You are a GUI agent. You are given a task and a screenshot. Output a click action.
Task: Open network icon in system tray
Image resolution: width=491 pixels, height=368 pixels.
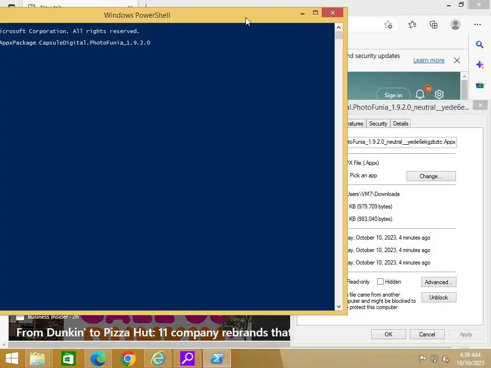click(434, 359)
